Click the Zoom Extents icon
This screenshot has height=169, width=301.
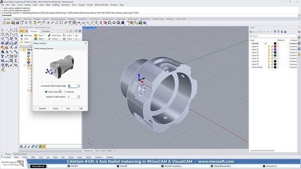[61, 23]
